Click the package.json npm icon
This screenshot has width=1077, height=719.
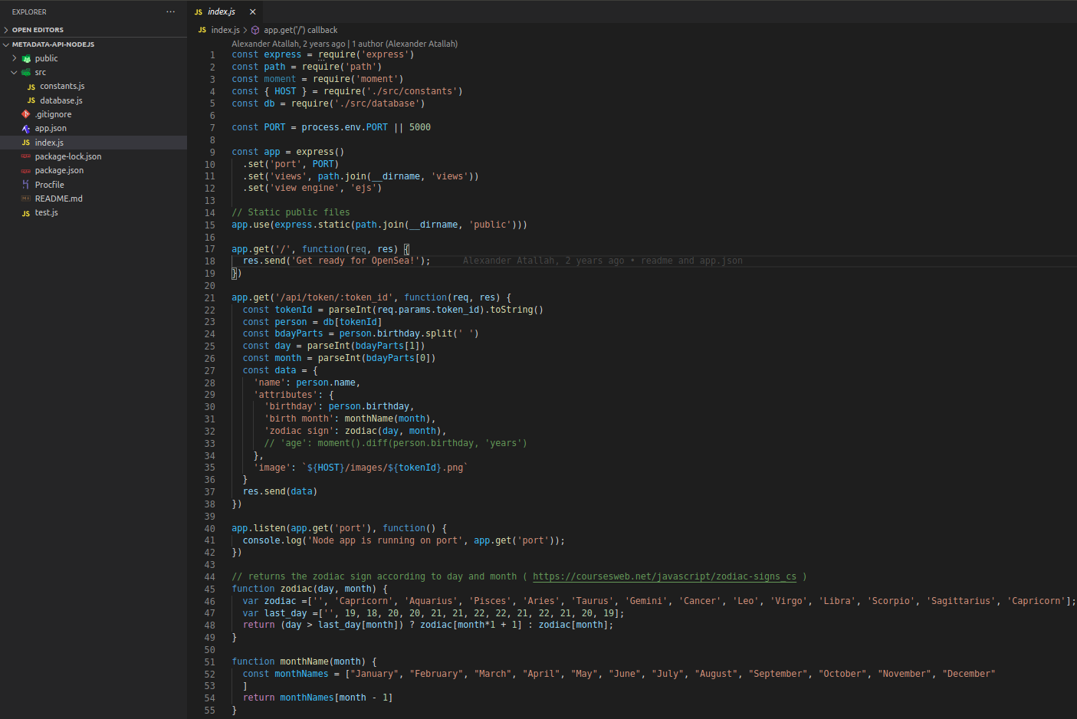26,171
